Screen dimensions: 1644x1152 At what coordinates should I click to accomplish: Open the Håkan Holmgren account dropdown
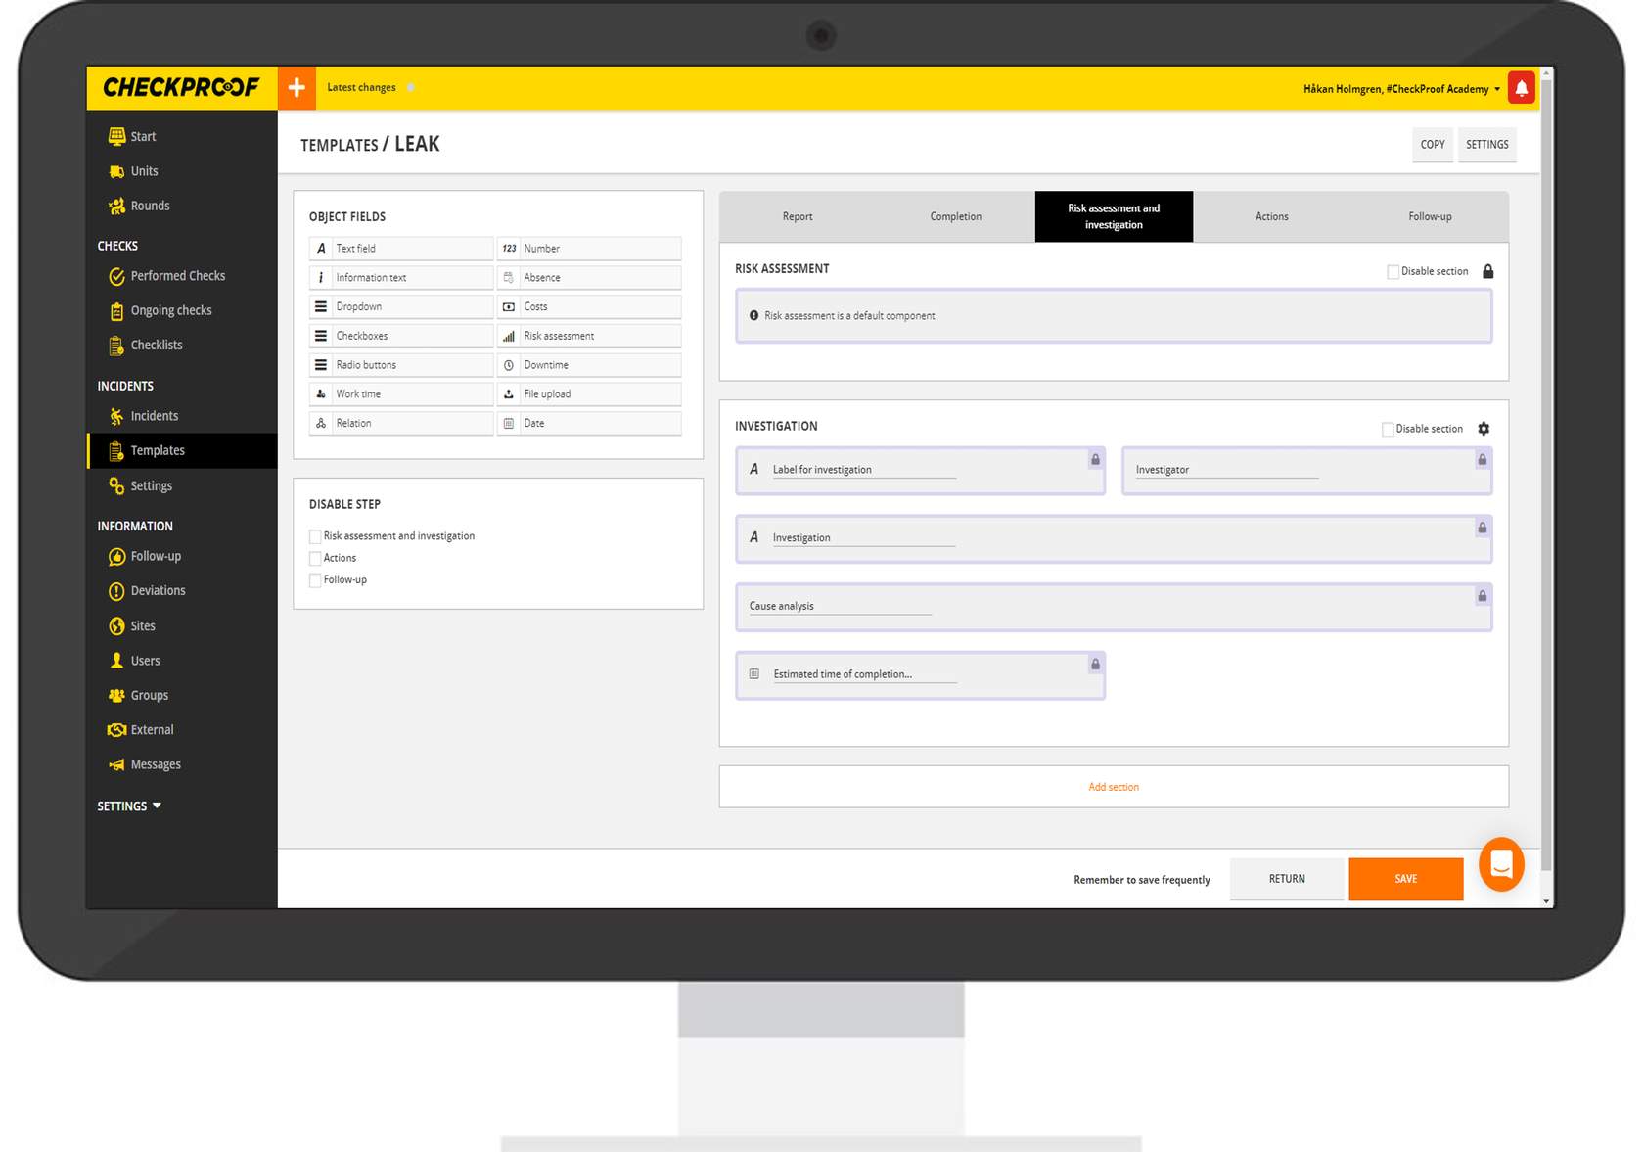[1401, 89]
